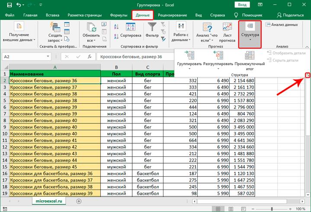Sort descending with the Я-А icon
This screenshot has height=212, width=311.
[116, 36]
